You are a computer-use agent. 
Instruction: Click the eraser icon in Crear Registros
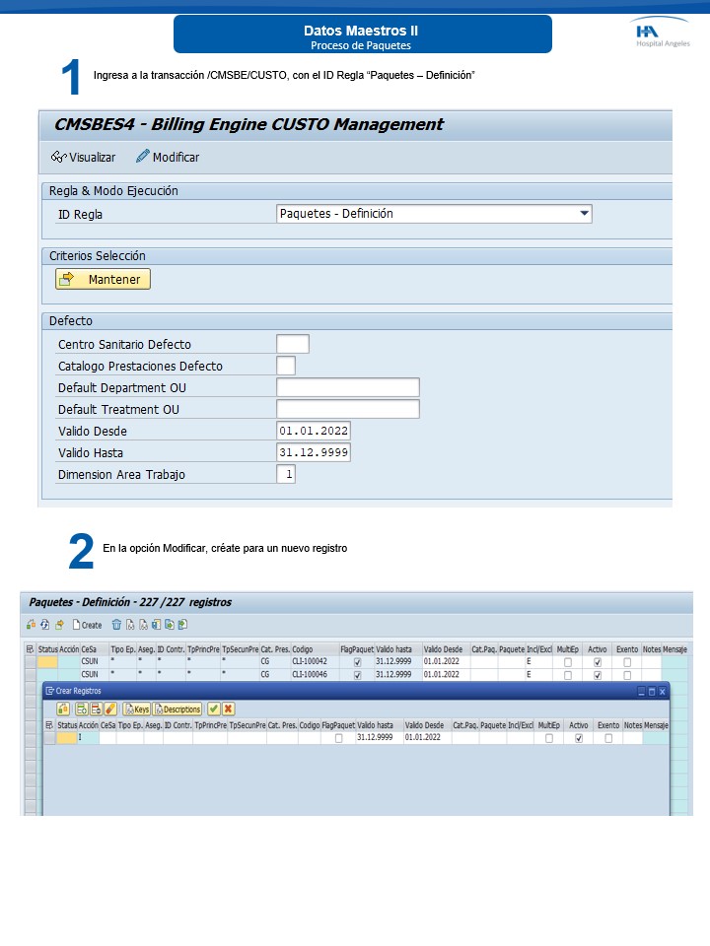point(110,709)
